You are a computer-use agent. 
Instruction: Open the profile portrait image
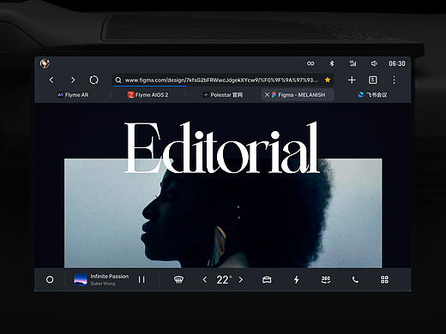[x=223, y=213]
